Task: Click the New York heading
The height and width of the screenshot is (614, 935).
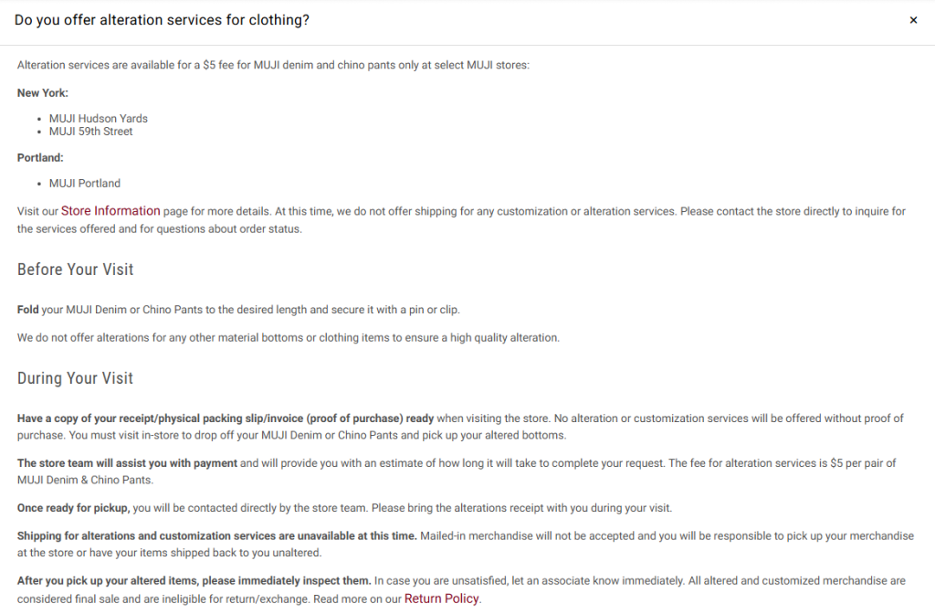Action: 43,93
